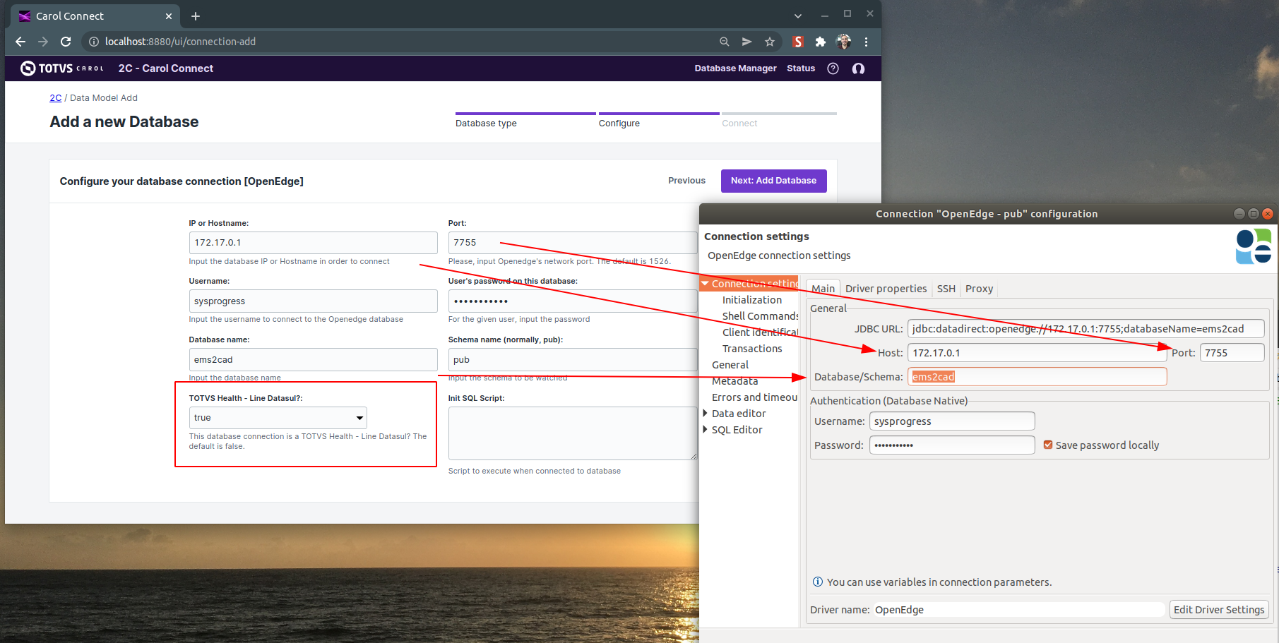Click the Carol Connect tab favicon
Viewport: 1279px width, 643px height.
(x=25, y=16)
